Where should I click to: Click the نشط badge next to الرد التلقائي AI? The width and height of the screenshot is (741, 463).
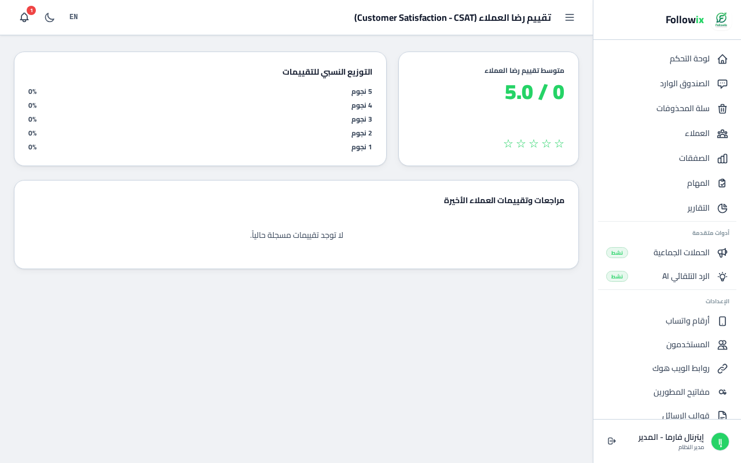pos(617,277)
